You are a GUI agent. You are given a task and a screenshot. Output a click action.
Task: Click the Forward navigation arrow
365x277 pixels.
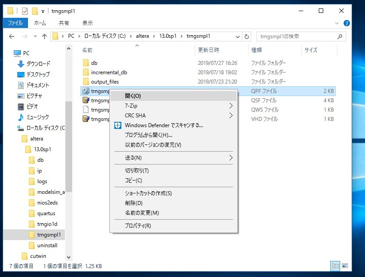point(25,36)
